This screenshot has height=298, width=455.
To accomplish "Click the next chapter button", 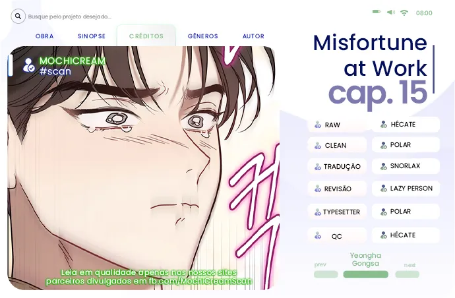I will (x=407, y=274).
